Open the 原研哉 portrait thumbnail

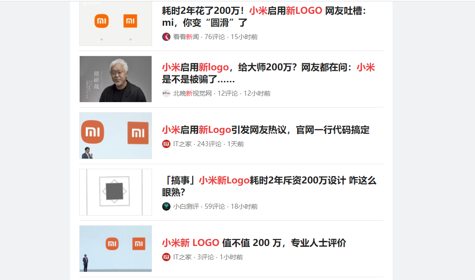tap(116, 79)
